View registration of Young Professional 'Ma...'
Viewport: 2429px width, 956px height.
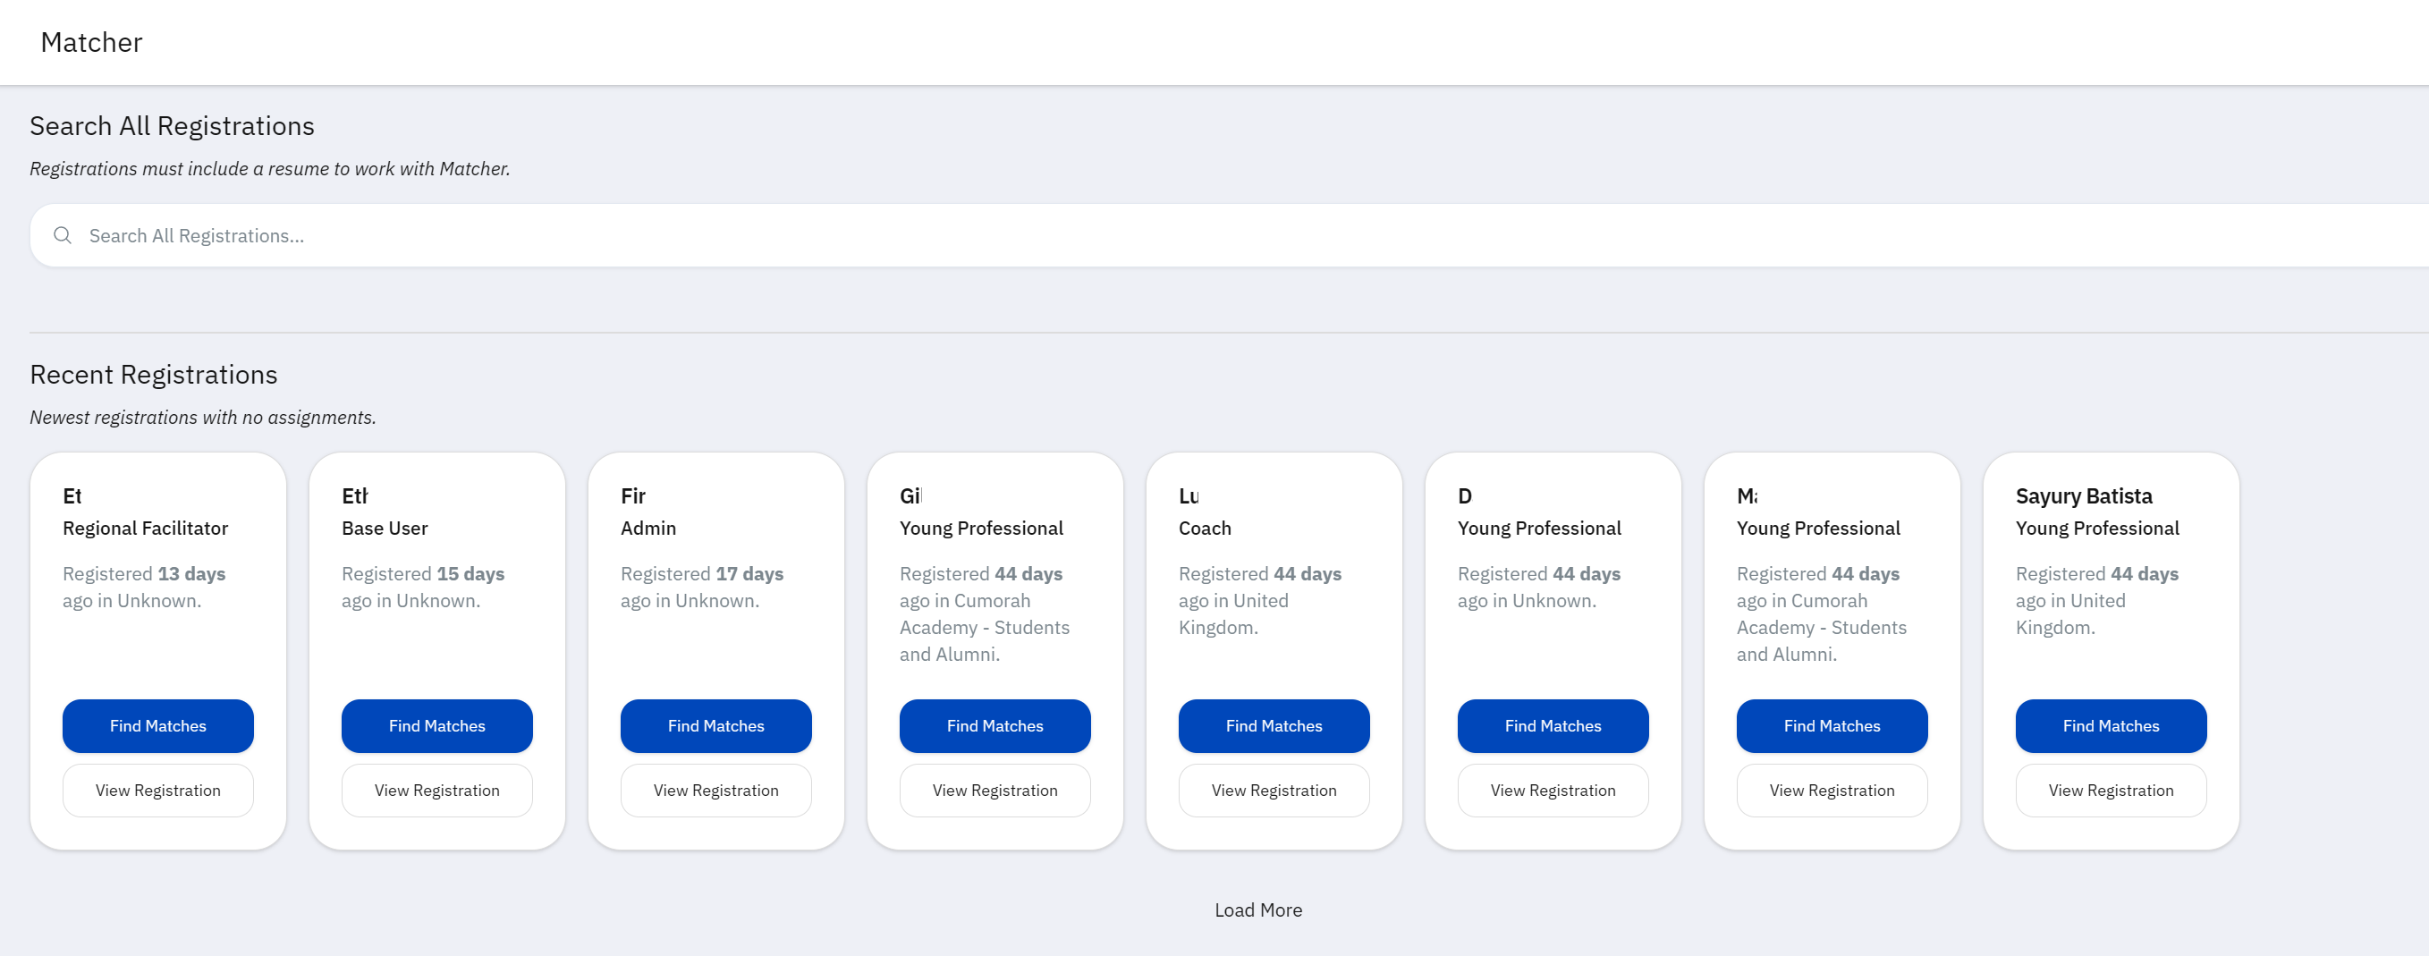click(x=1832, y=790)
